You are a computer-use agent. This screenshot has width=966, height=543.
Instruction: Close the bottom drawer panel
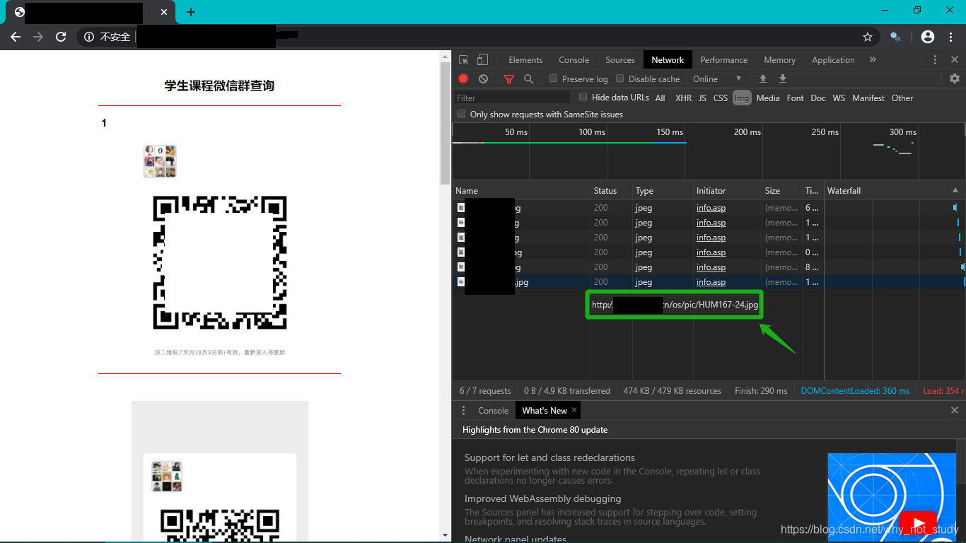tap(955, 410)
